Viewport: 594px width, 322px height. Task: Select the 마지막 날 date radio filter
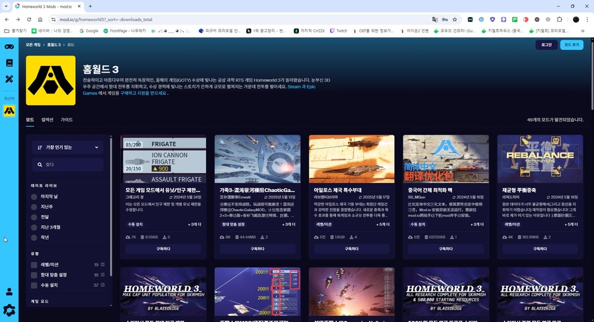pyautogui.click(x=34, y=197)
